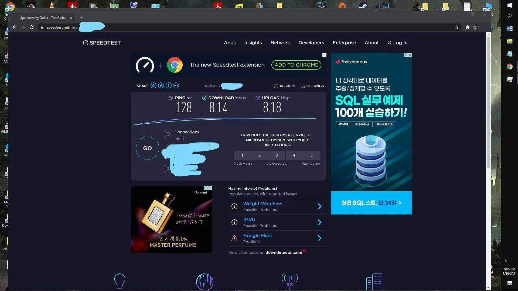518x291 pixels.
Task: Click ADD TO CHROME button
Action: (296, 65)
